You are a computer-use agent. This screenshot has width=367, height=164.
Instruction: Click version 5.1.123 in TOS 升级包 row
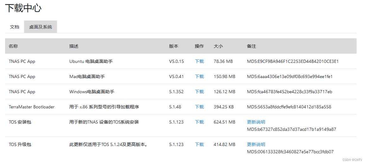pyautogui.click(x=176, y=145)
